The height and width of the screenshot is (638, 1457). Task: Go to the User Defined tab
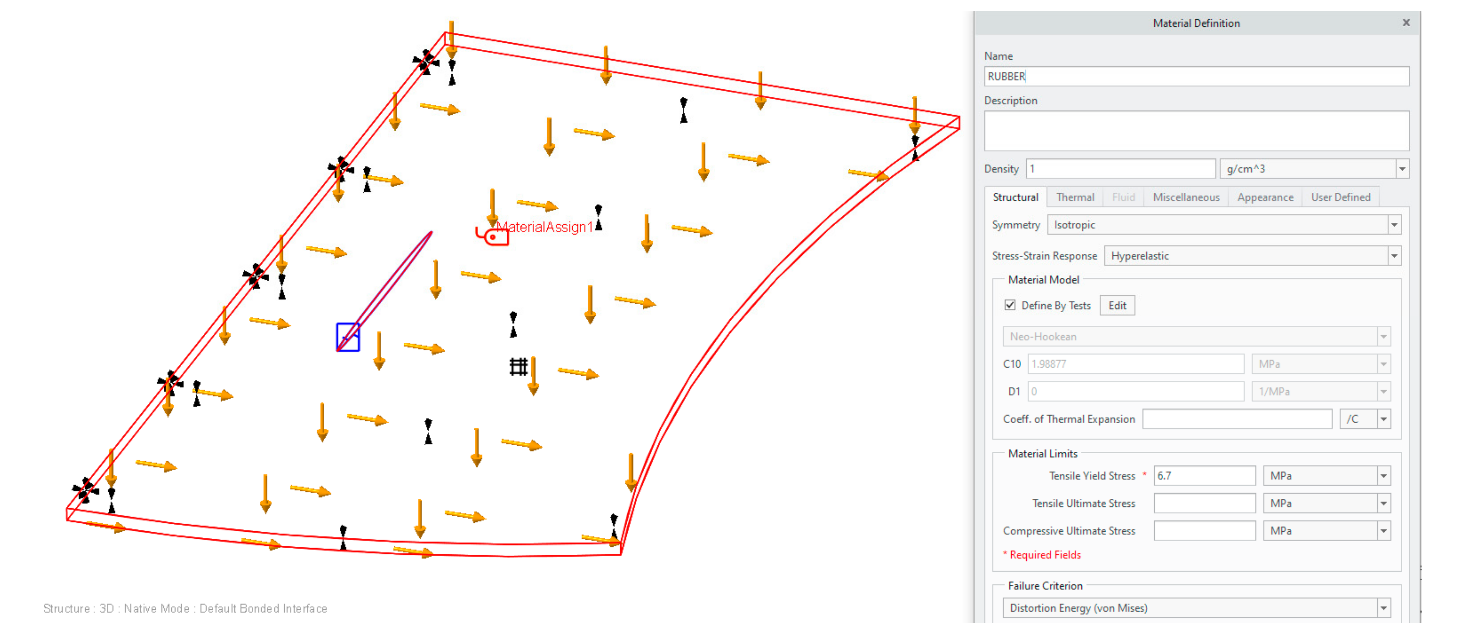click(x=1340, y=197)
